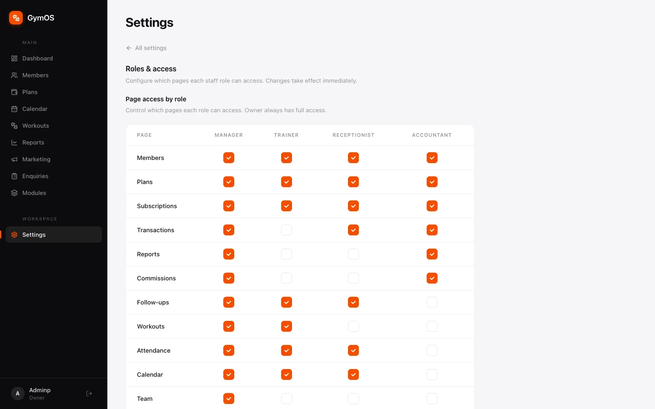Image resolution: width=655 pixels, height=409 pixels.
Task: Click the GymOS logo icon
Action: point(16,18)
